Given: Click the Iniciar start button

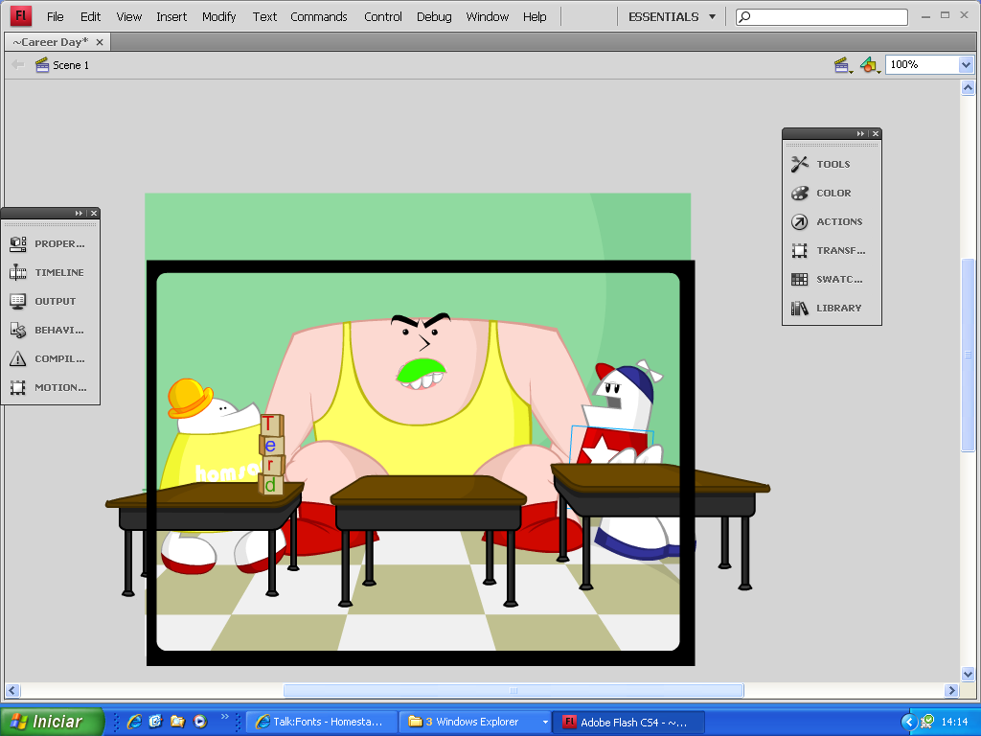Looking at the screenshot, I should (x=51, y=722).
